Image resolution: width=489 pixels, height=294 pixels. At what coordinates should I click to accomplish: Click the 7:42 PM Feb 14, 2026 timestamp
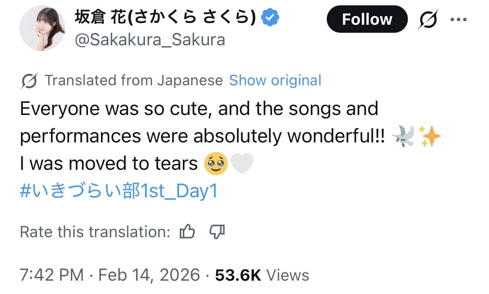[110, 275]
